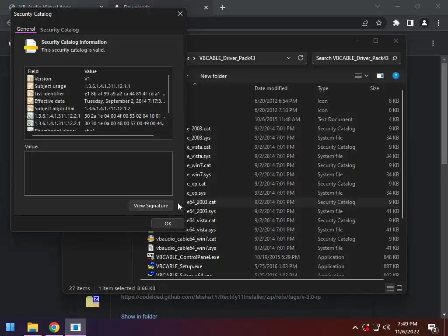Image resolution: width=448 pixels, height=336 pixels.
Task: Open File Explorer from taskbar
Action: click(32, 327)
